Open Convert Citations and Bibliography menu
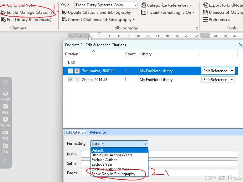 pyautogui.click(x=98, y=19)
